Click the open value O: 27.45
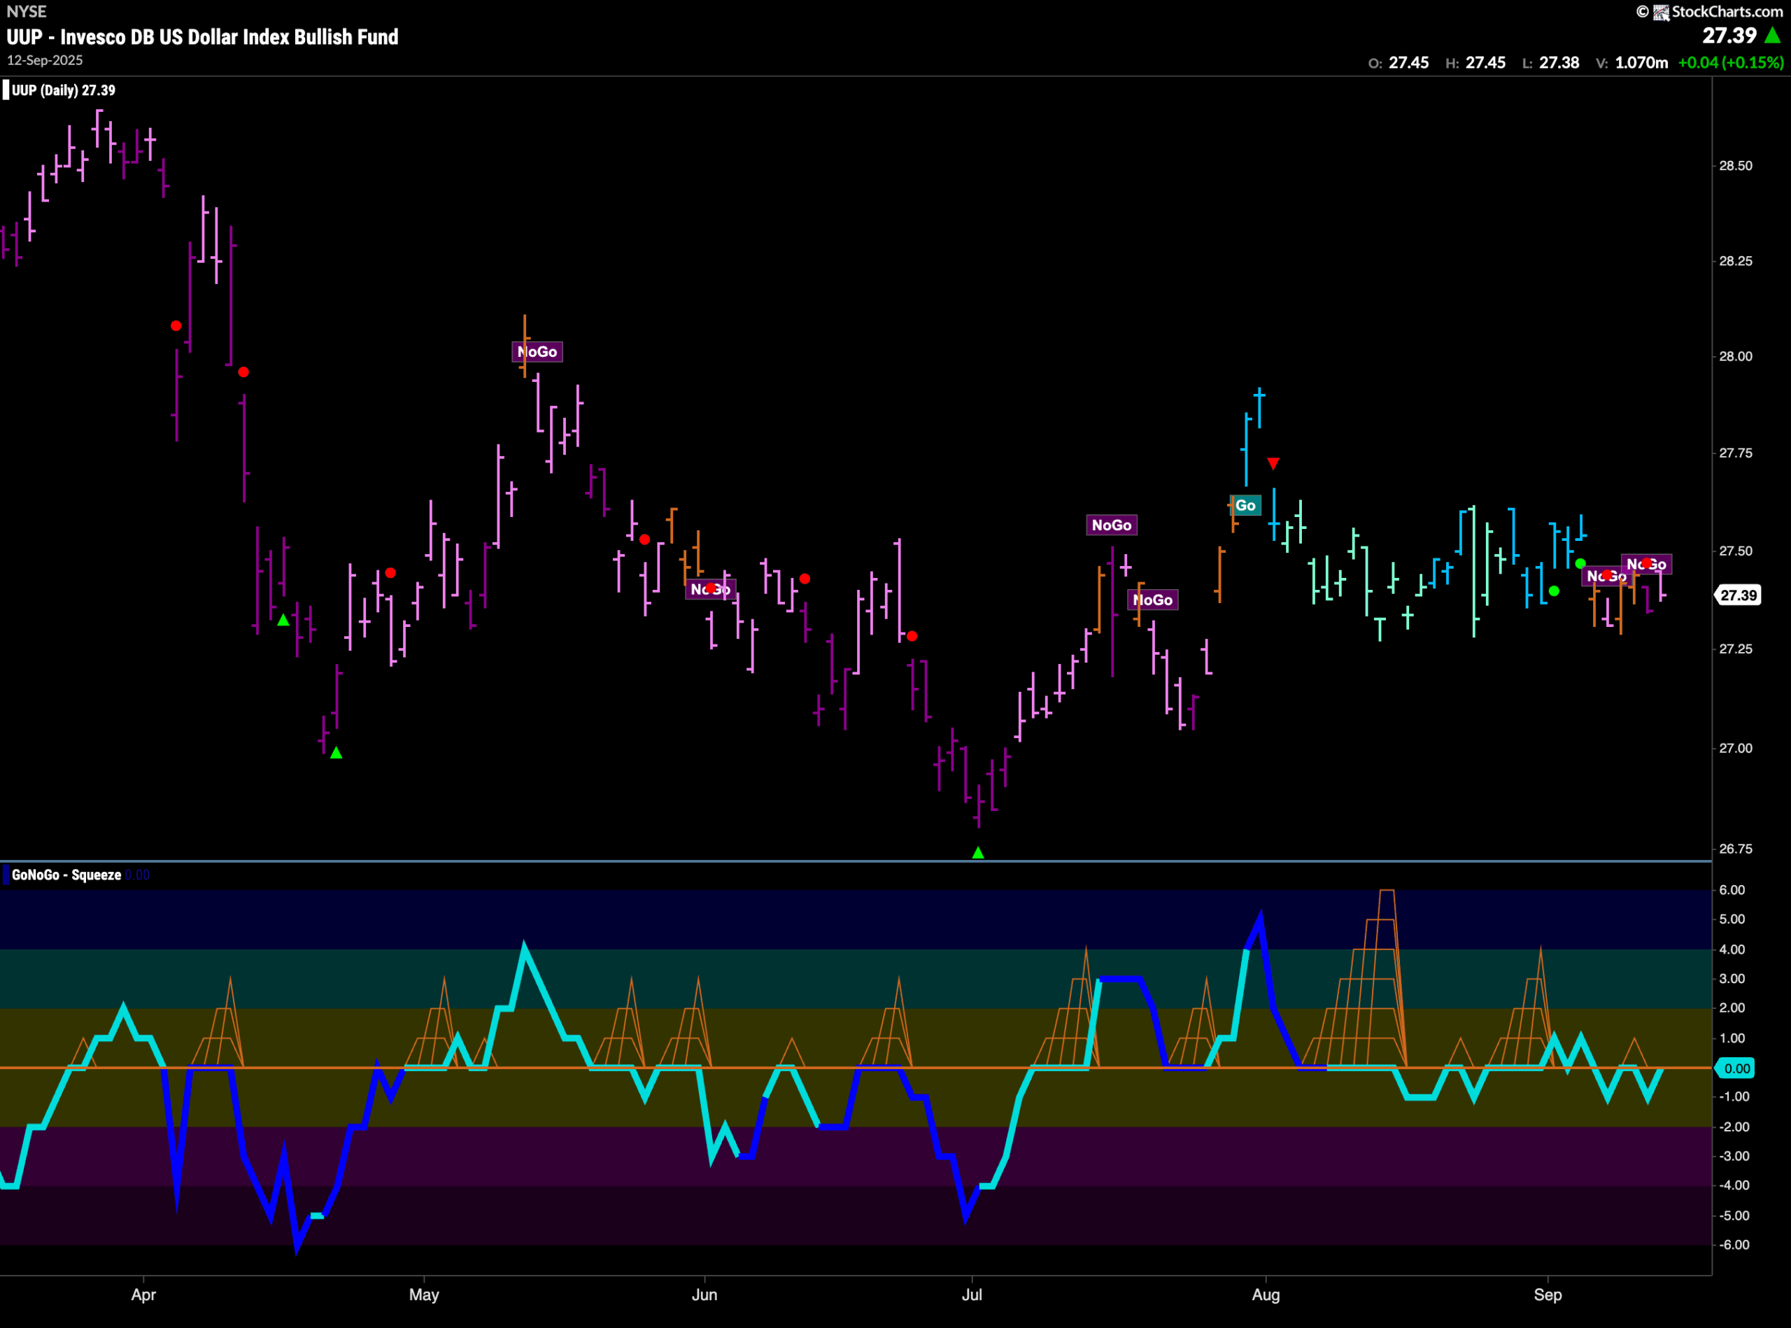The width and height of the screenshot is (1791, 1328). coord(1399,63)
